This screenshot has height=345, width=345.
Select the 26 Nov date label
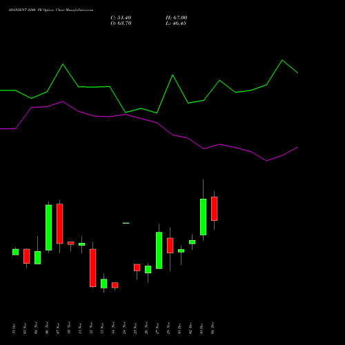click(x=146, y=328)
